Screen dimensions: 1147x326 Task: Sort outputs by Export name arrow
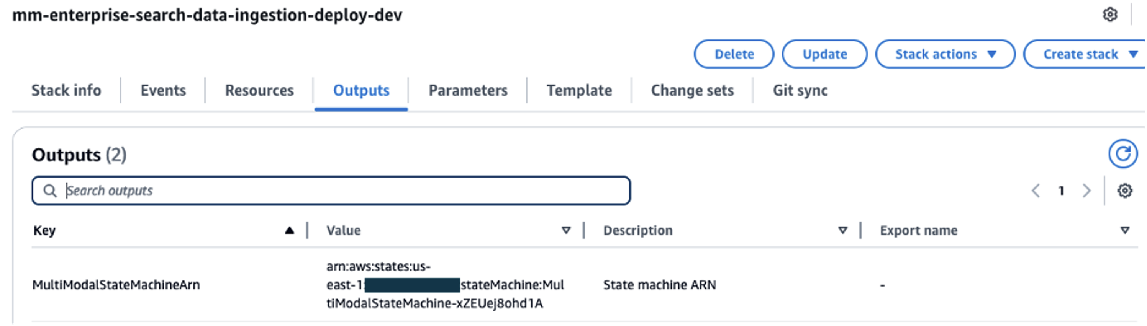1125,230
